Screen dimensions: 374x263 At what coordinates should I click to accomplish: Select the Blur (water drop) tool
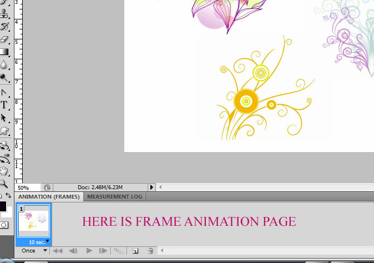pyautogui.click(x=3, y=64)
